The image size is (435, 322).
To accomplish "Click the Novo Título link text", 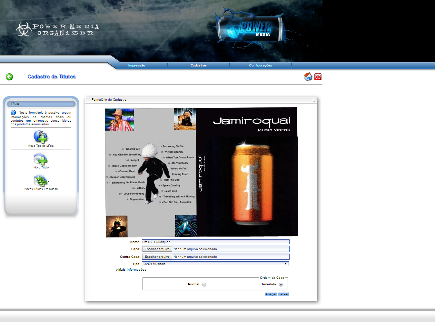I will click(41, 167).
